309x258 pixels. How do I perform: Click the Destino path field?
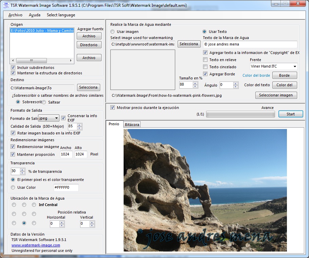tap(42, 88)
